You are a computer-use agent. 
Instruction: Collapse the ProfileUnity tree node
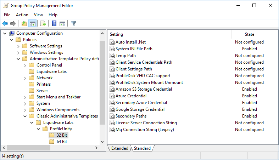coord(38,129)
